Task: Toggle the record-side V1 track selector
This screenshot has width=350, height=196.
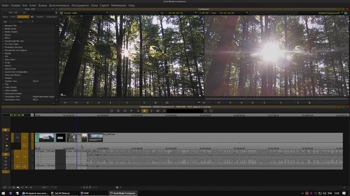Action: pos(25,138)
